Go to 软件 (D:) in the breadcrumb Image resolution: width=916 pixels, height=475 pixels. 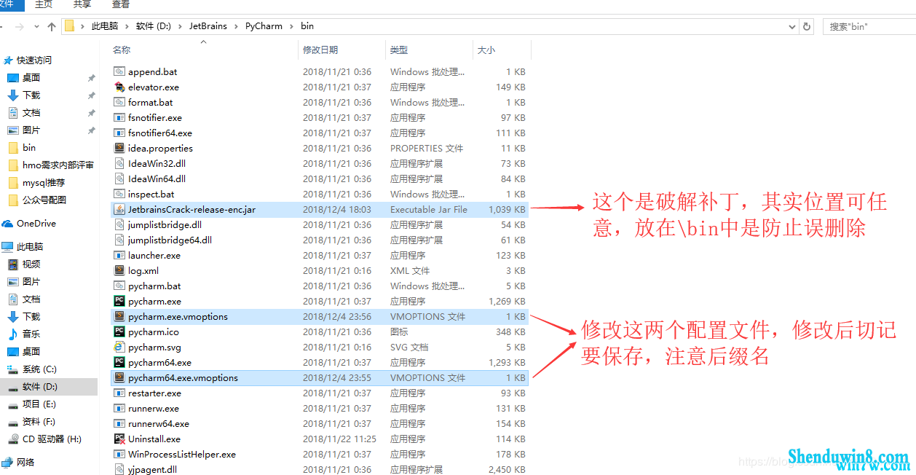pos(154,26)
